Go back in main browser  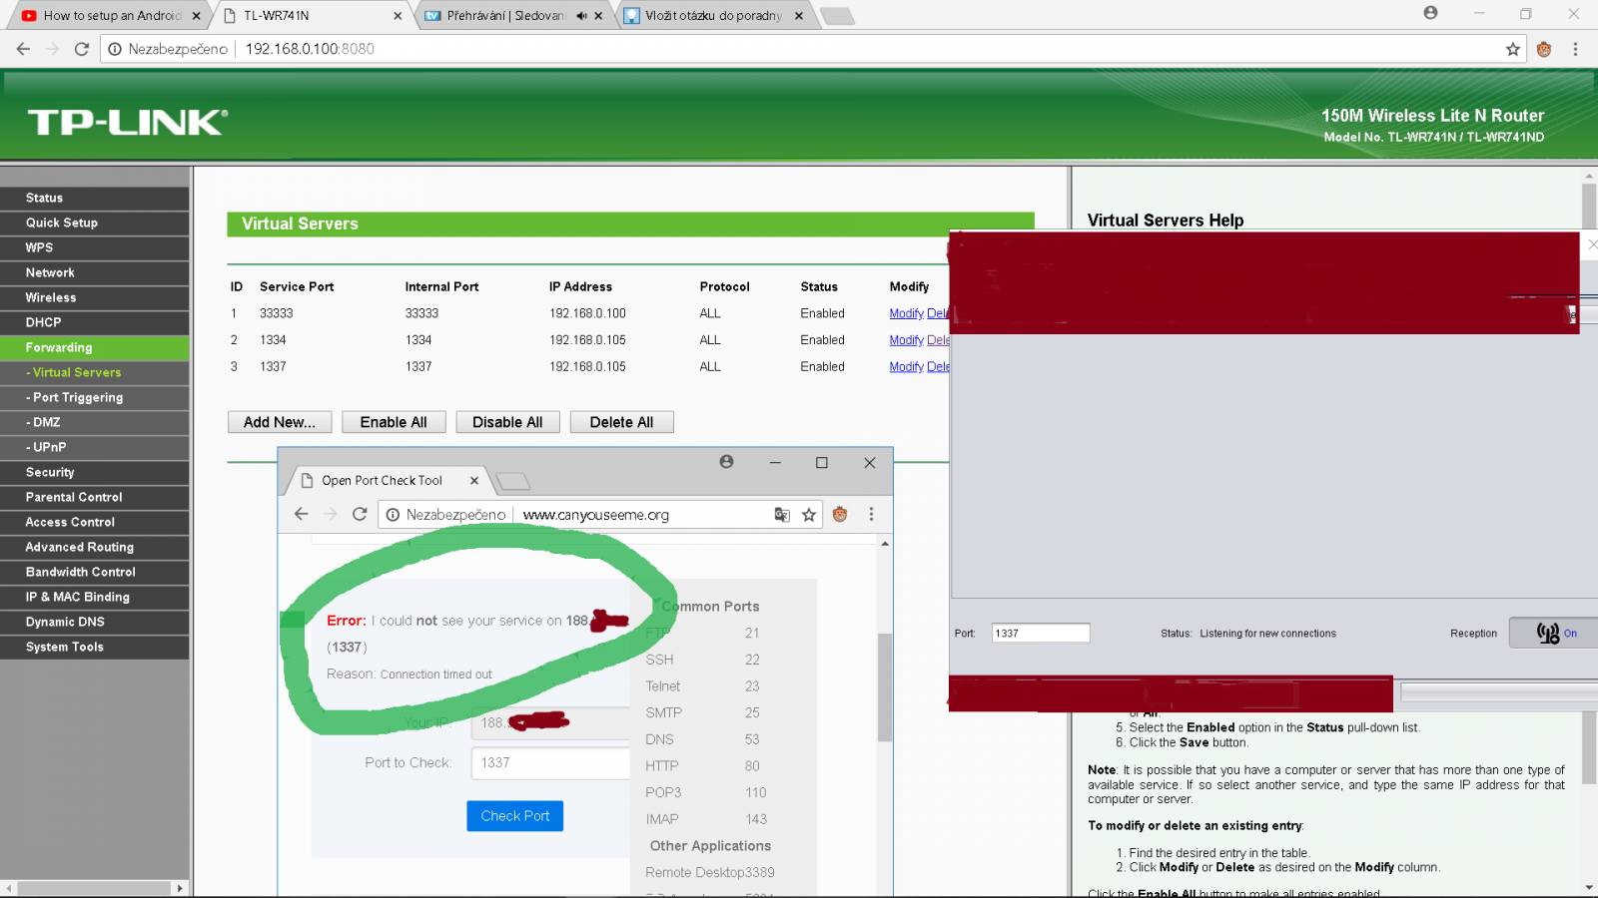click(x=23, y=49)
